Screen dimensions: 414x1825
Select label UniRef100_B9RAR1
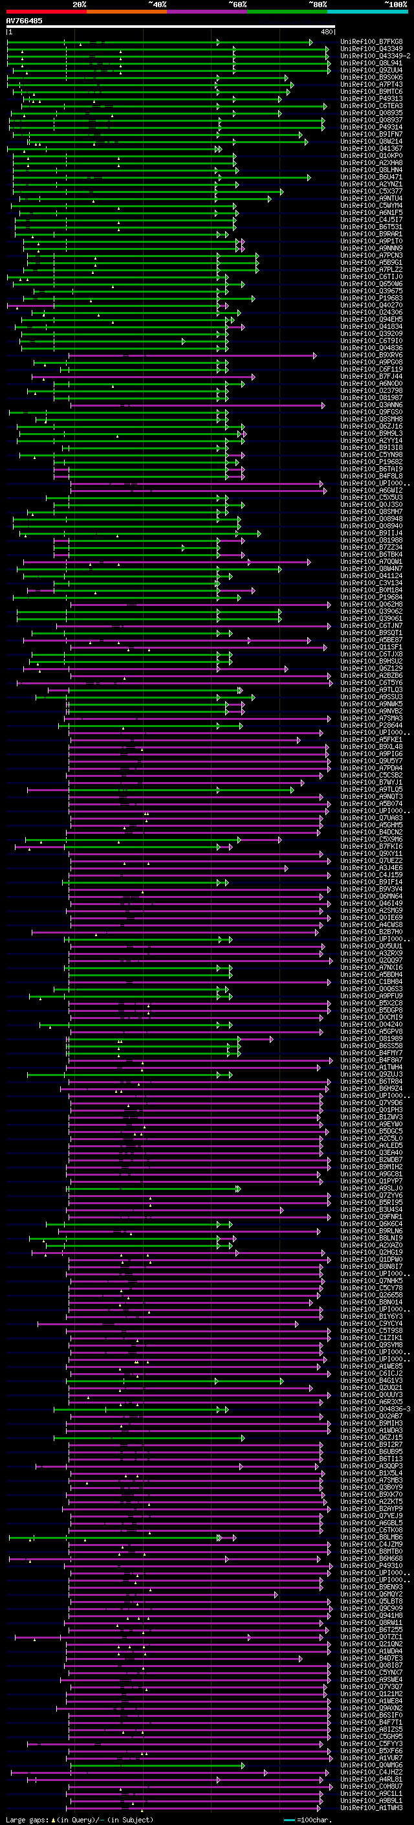[371, 234]
